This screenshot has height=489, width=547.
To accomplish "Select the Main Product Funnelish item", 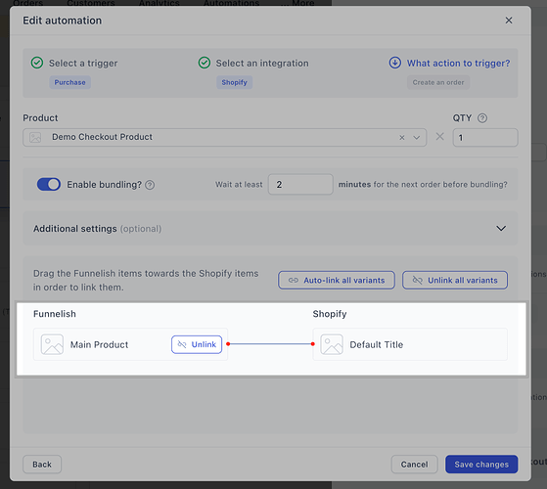I will 130,344.
